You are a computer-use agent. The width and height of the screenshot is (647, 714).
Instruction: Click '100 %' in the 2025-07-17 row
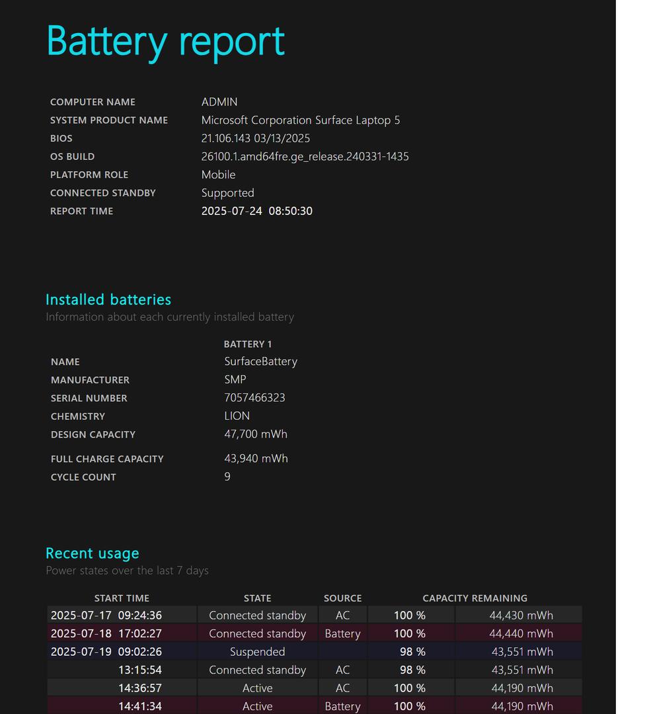(x=409, y=615)
